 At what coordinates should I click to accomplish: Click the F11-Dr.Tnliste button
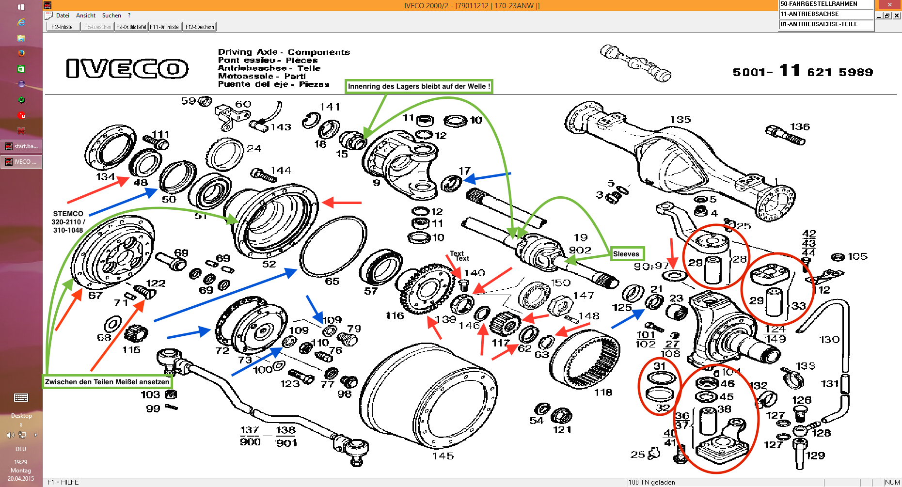(165, 27)
